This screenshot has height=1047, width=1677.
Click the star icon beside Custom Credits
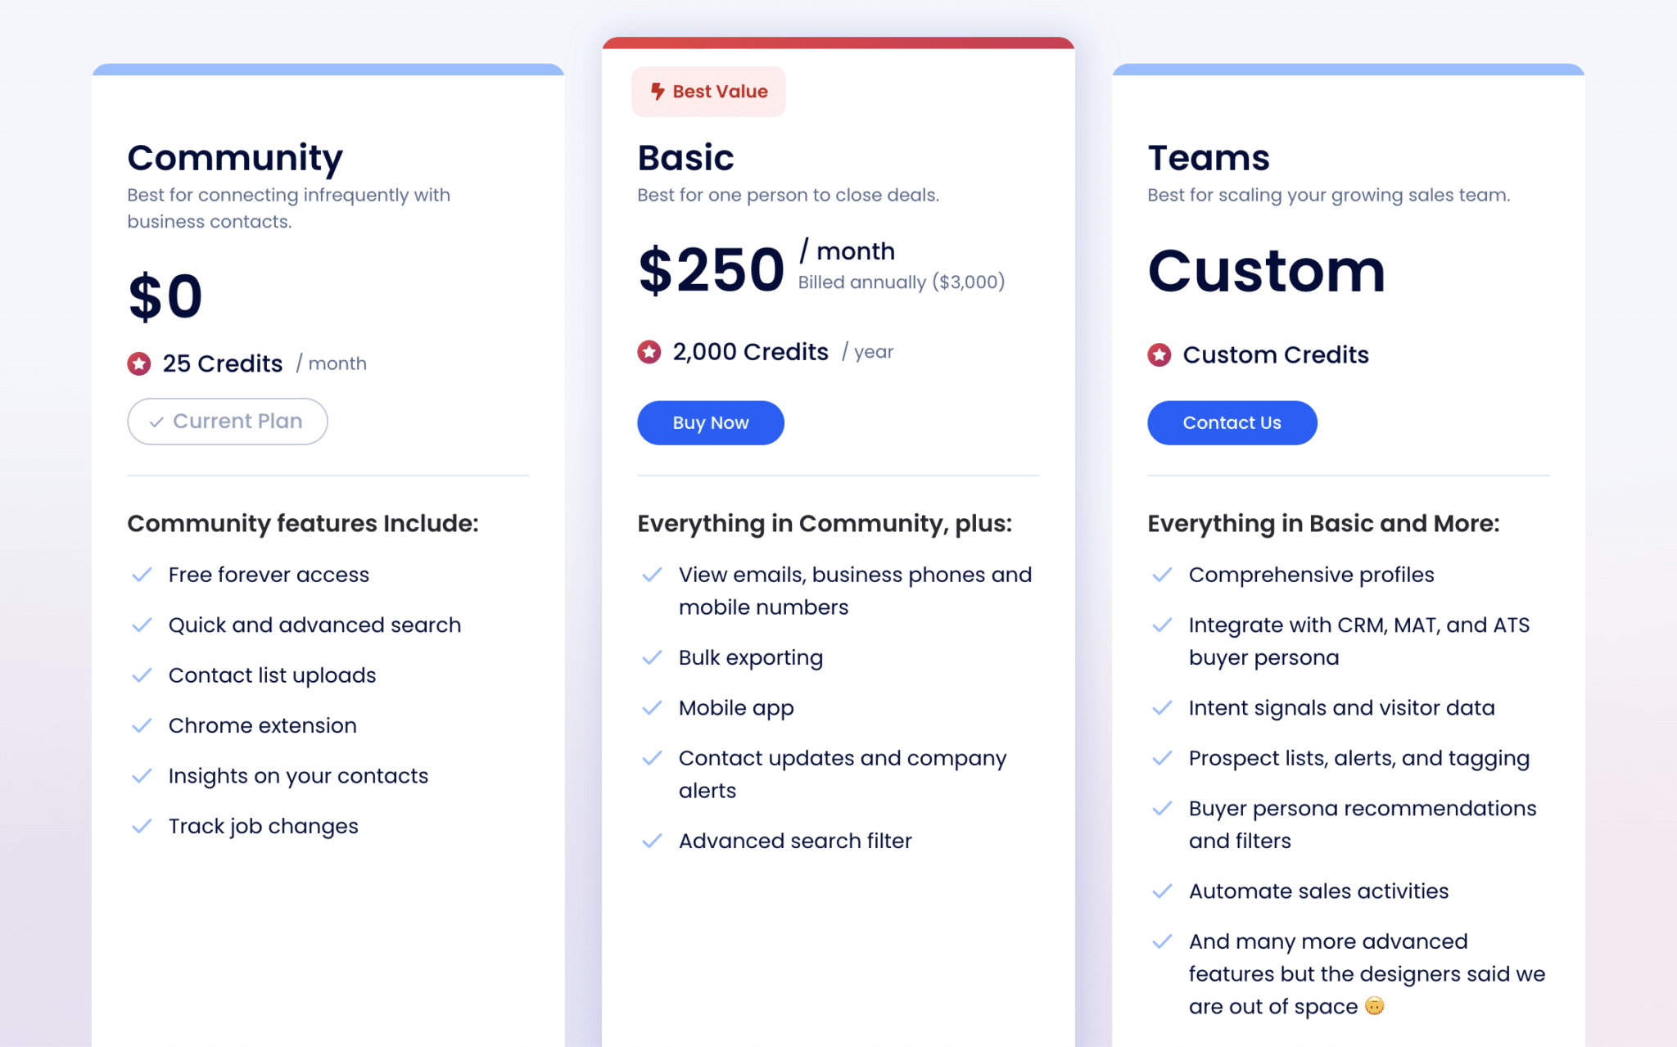pyautogui.click(x=1159, y=354)
